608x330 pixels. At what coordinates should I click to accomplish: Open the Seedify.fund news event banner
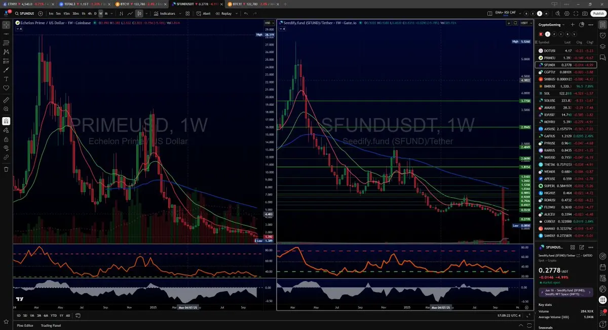click(x=564, y=292)
